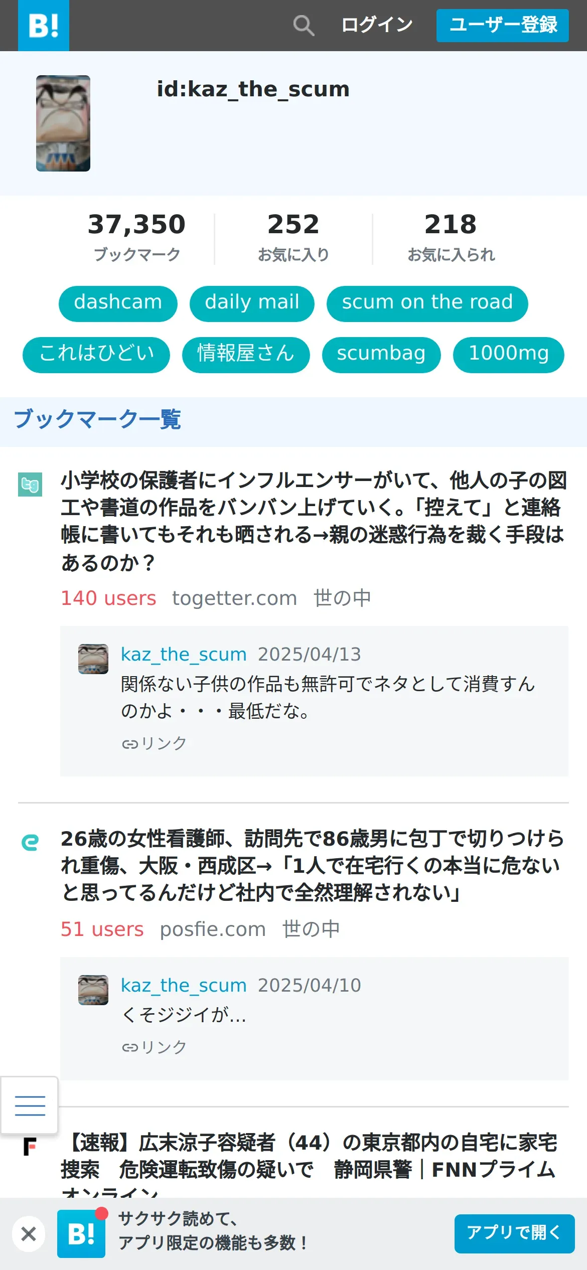The image size is (587, 1270).
Task: Click the kaz_the_scum profile avatar image
Action: tap(63, 123)
